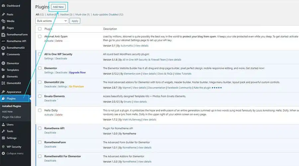The image size is (299, 166).
Task: Open Plugin File Editor submenu item
Action: click(11, 117)
